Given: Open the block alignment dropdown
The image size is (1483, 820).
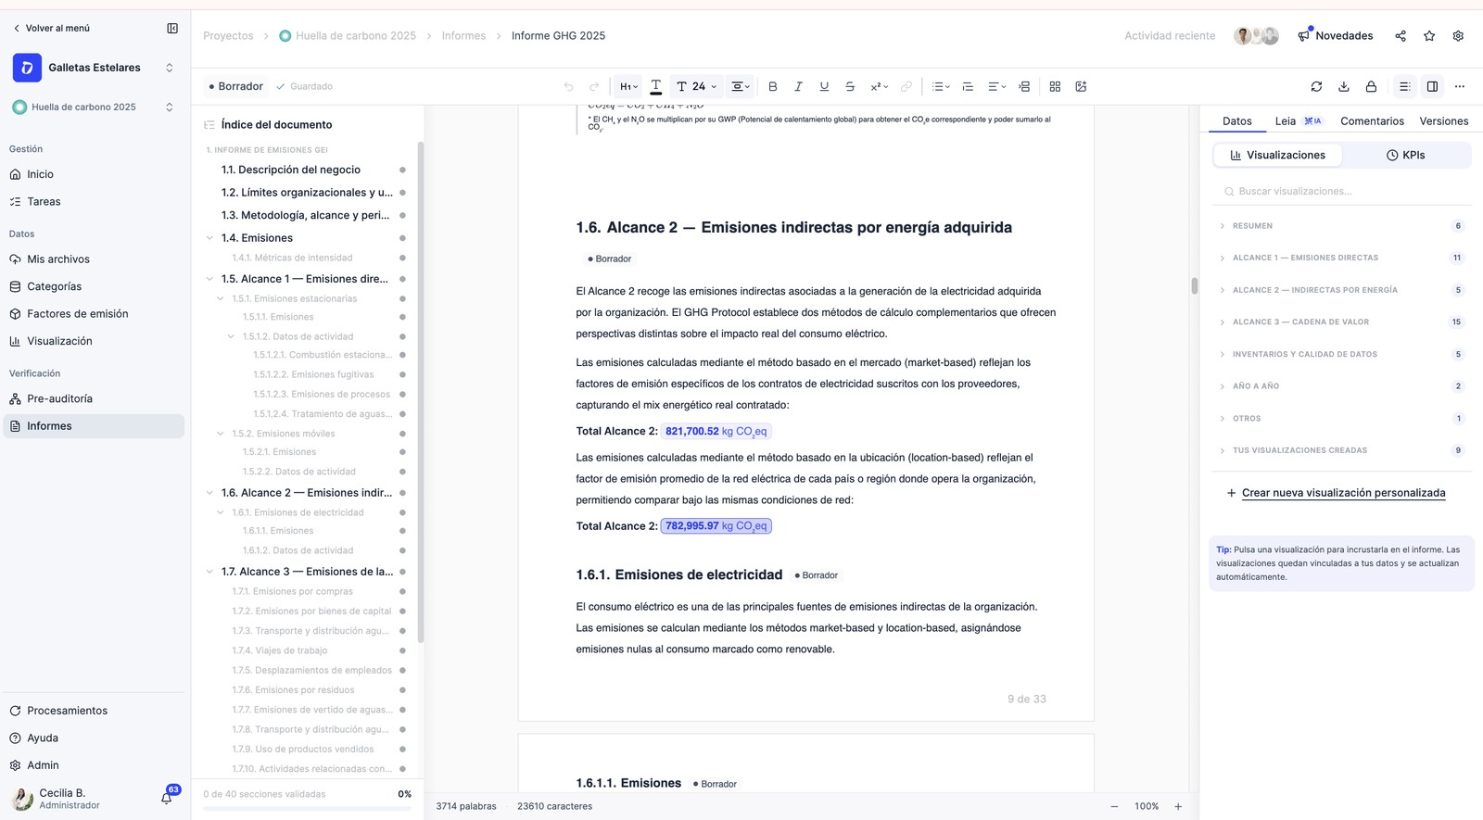Looking at the screenshot, I should point(741,86).
